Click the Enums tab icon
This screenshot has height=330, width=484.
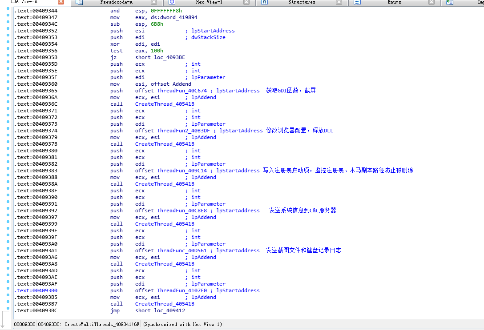(x=357, y=2)
